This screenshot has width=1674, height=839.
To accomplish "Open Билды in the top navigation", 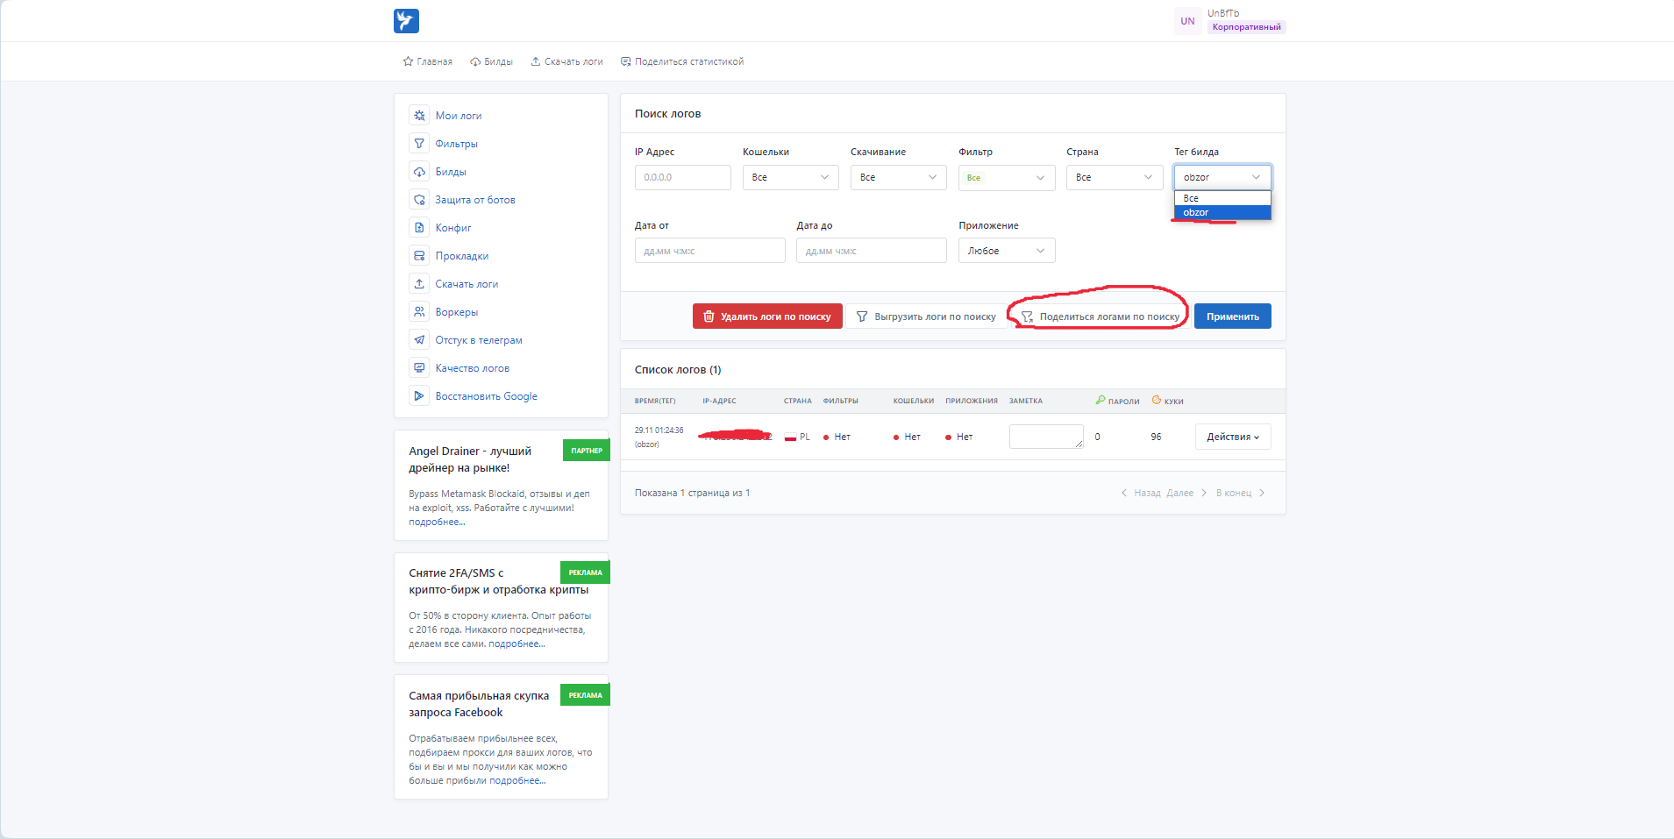I will coord(491,61).
